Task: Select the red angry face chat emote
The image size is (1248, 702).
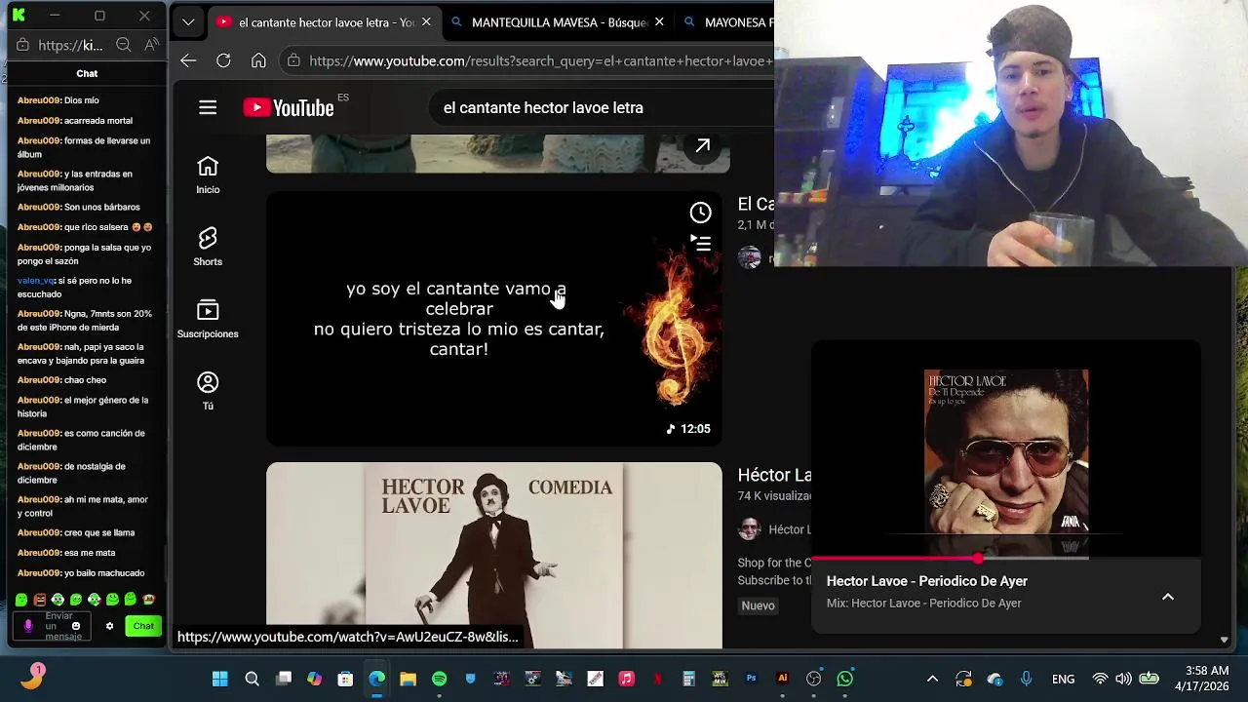Action: pos(39,600)
